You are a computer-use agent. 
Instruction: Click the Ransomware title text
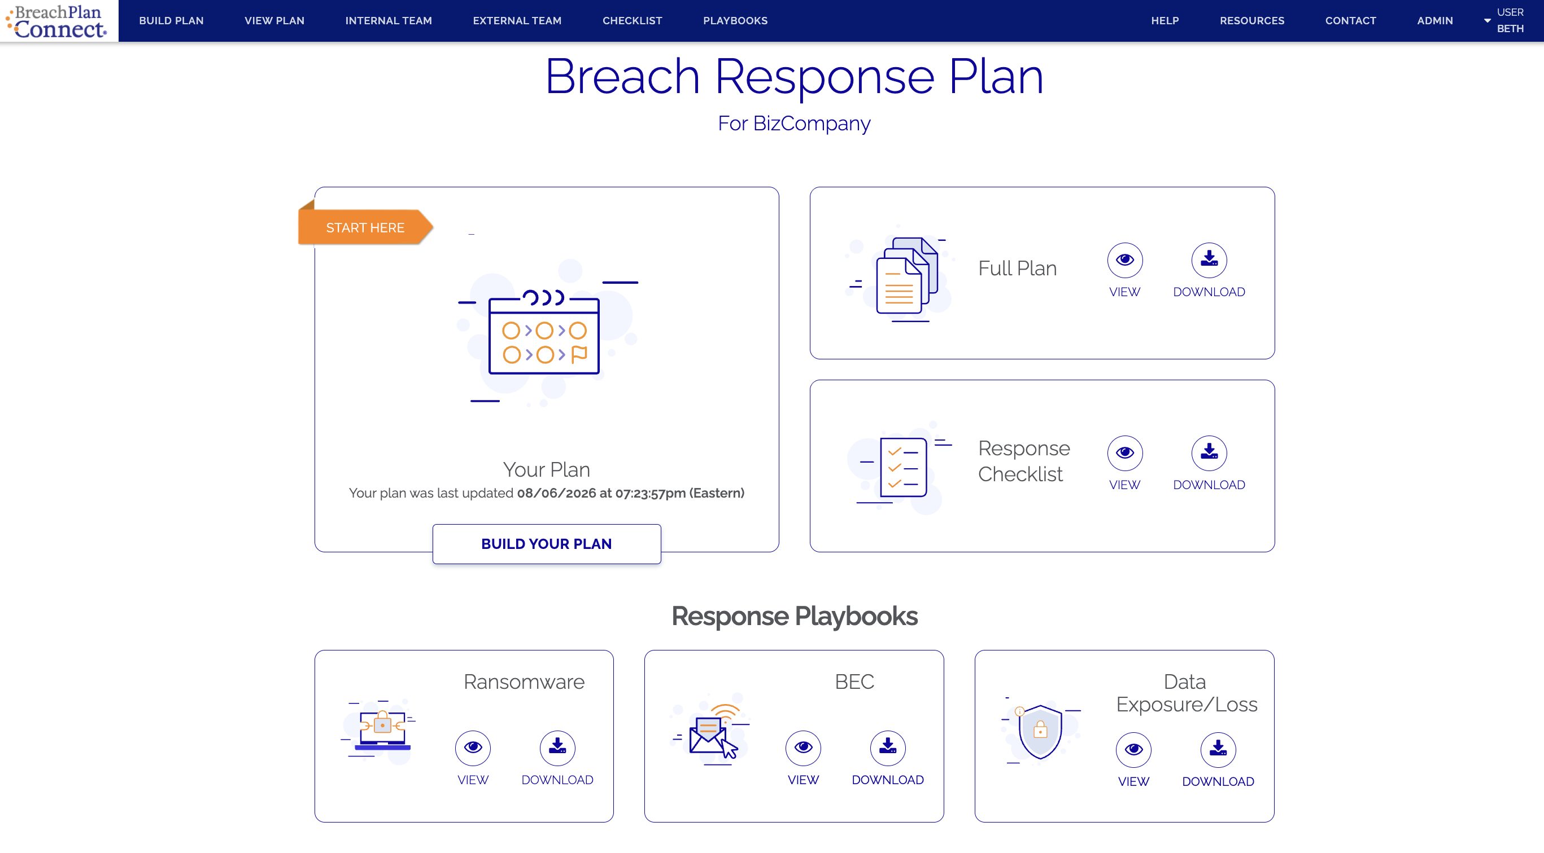coord(524,682)
